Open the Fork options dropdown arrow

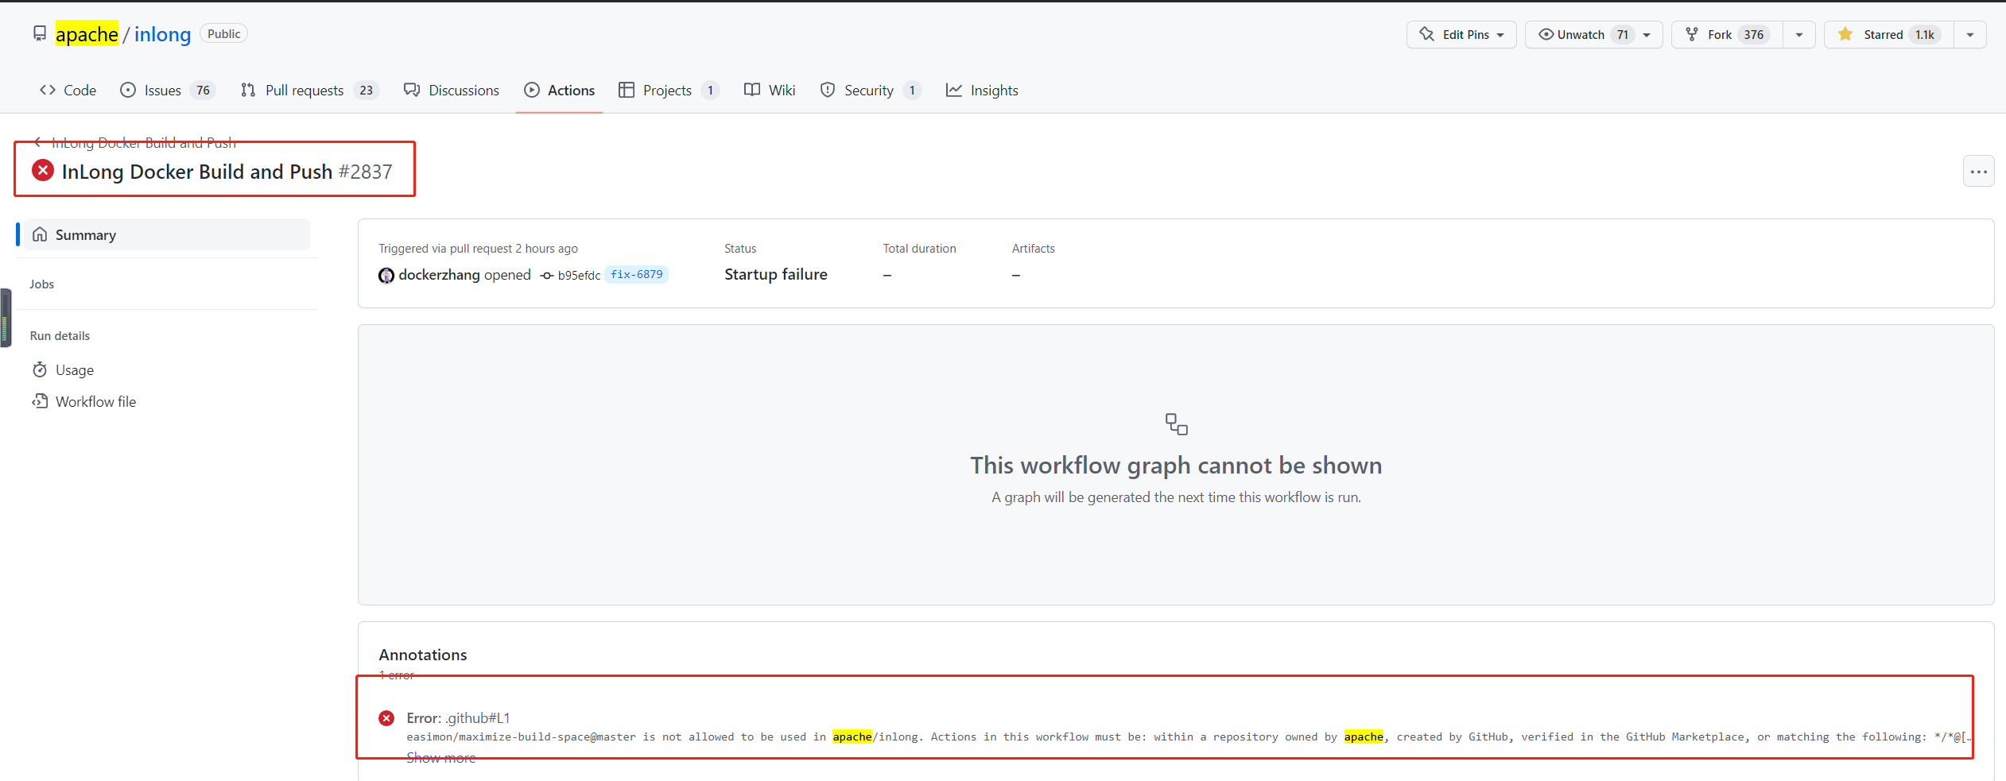tap(1799, 35)
